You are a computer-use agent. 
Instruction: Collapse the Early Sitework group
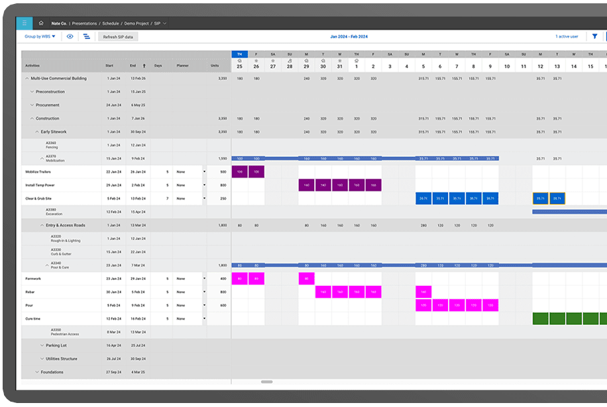(x=38, y=132)
